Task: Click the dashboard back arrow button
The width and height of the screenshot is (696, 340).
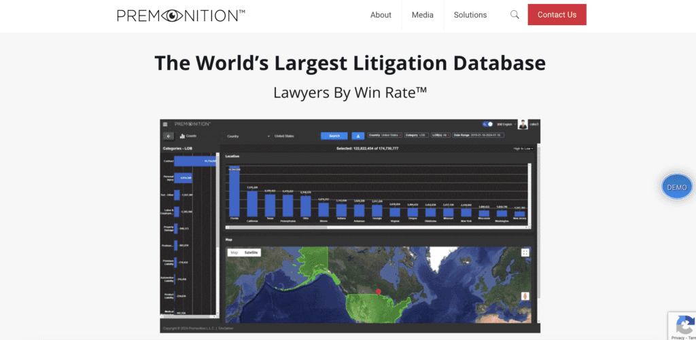Action: click(169, 136)
